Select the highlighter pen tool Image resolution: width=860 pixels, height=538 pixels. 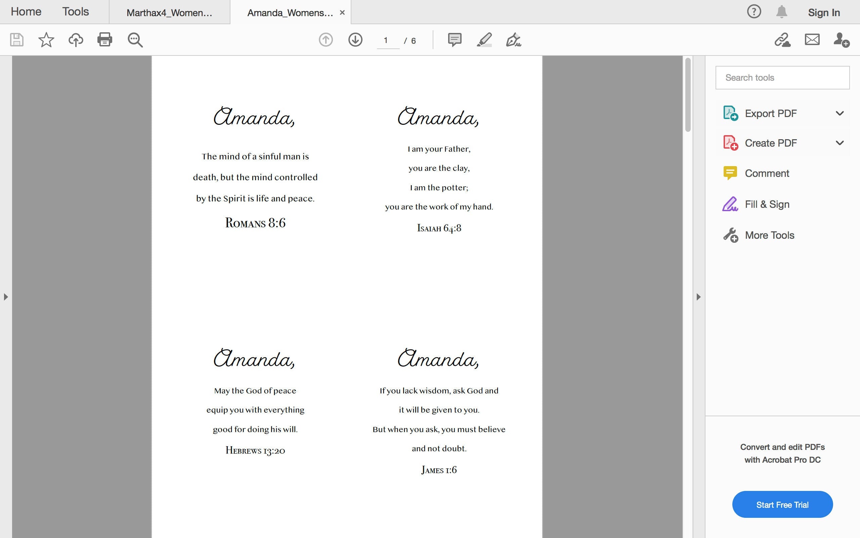coord(484,39)
